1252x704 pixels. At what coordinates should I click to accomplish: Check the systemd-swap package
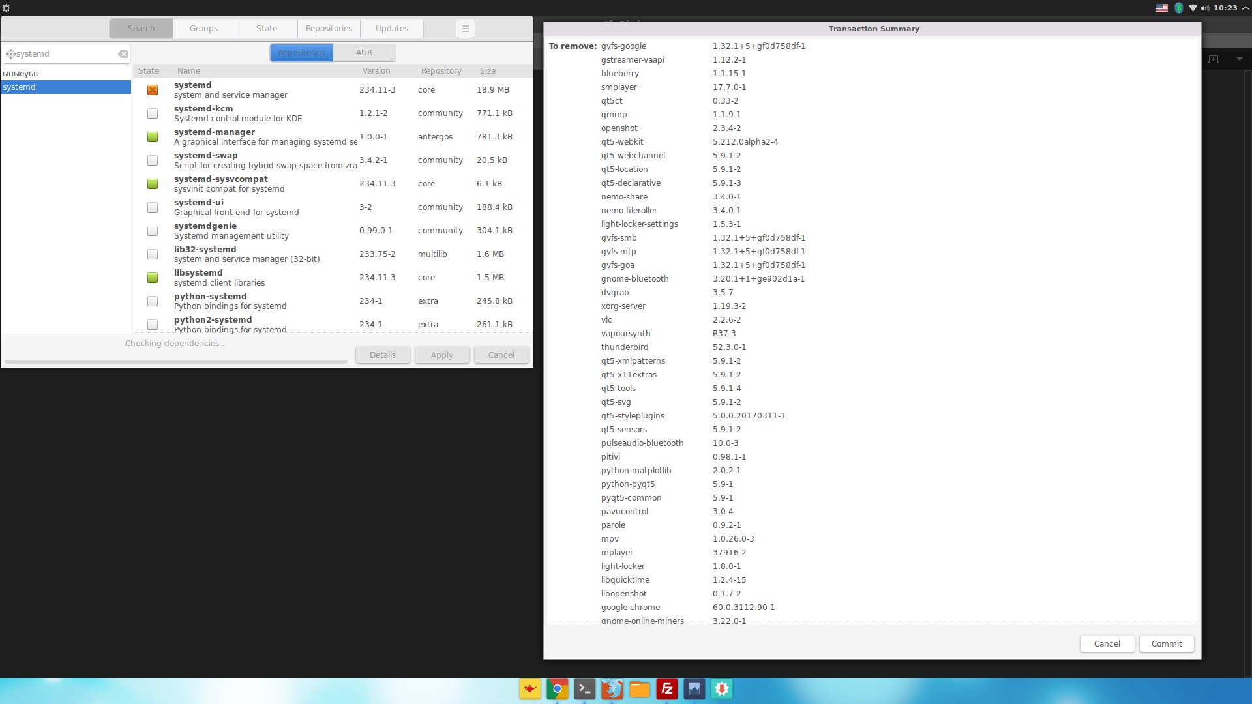pos(153,160)
